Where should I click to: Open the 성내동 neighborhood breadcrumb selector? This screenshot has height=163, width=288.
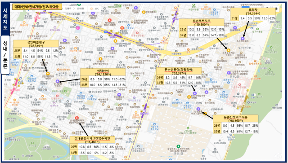point(80,9)
